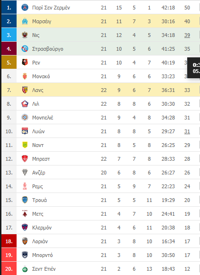Click the Marseille club logo
Screen dimensions: 200x275
(25, 21)
